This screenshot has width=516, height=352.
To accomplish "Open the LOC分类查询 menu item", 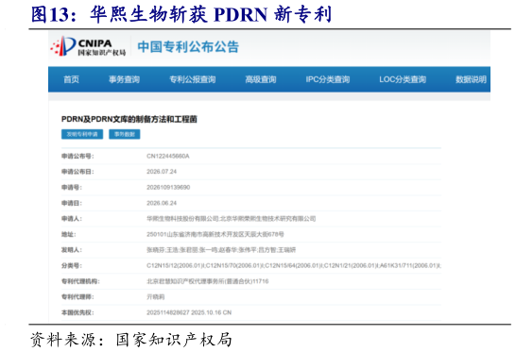I will (x=403, y=79).
